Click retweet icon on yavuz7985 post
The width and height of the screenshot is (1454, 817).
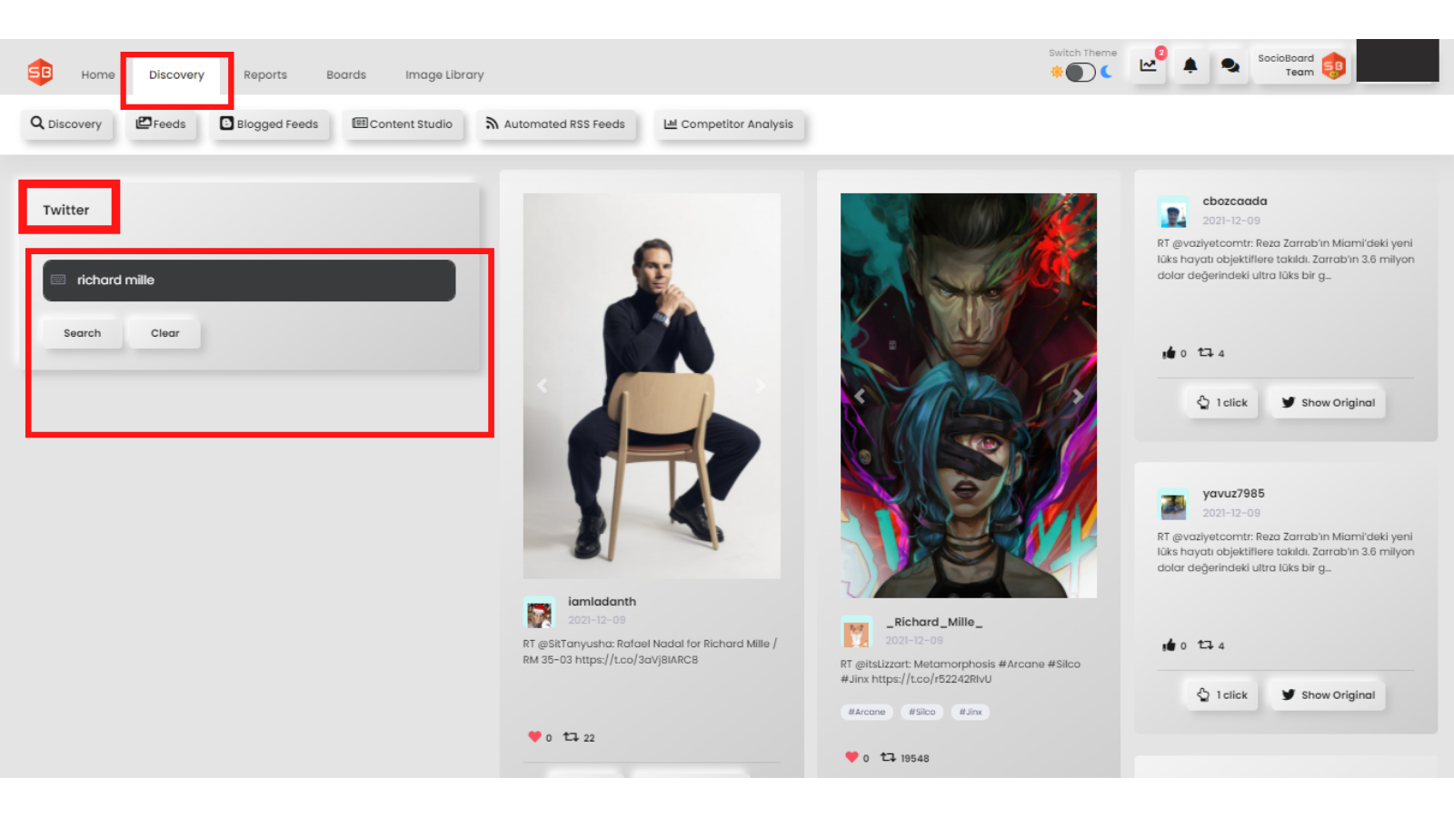pos(1205,645)
